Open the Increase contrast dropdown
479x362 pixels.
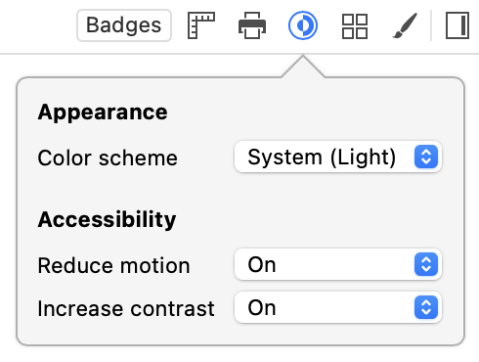[338, 307]
